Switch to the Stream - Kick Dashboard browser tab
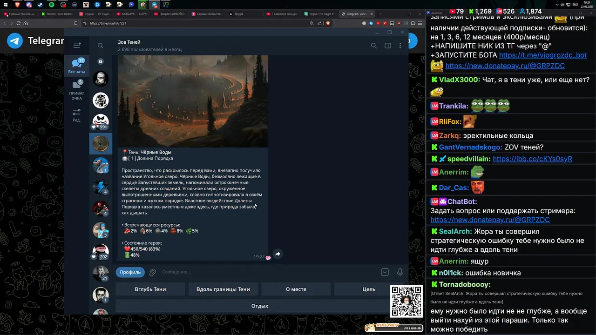The image size is (596, 335). point(58,14)
